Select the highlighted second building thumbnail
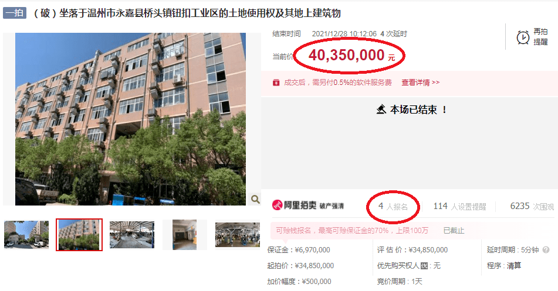This screenshot has height=291, width=558. click(x=79, y=235)
